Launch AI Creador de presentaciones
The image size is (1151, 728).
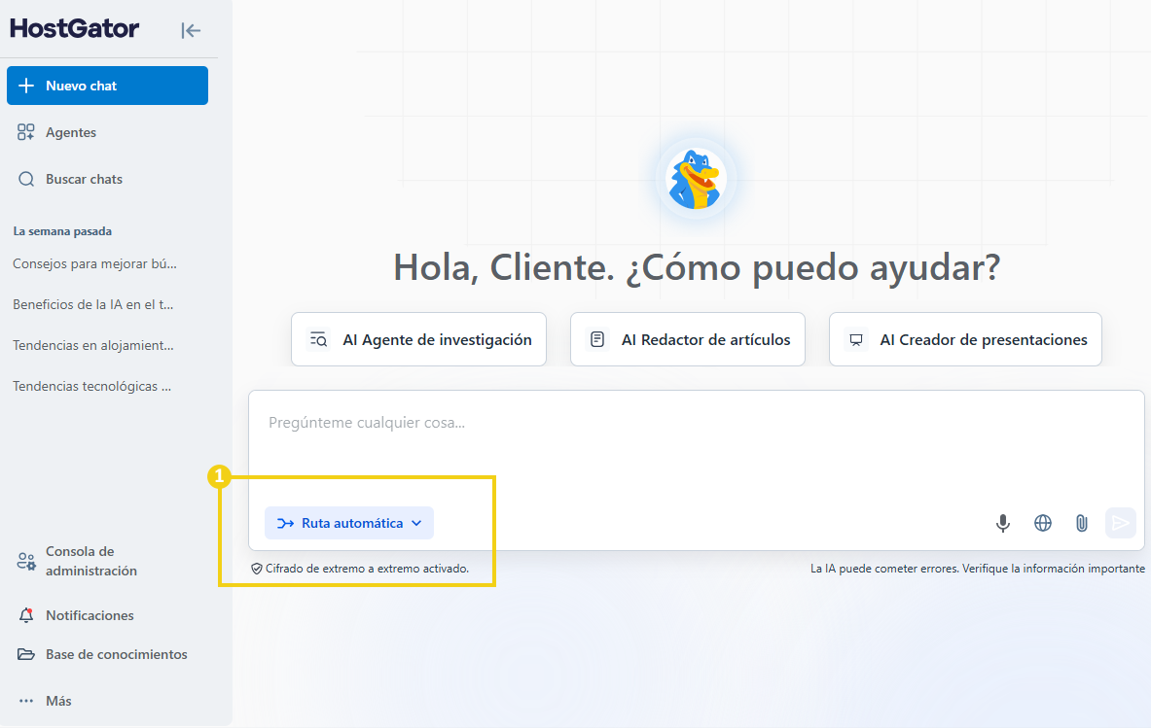point(965,339)
